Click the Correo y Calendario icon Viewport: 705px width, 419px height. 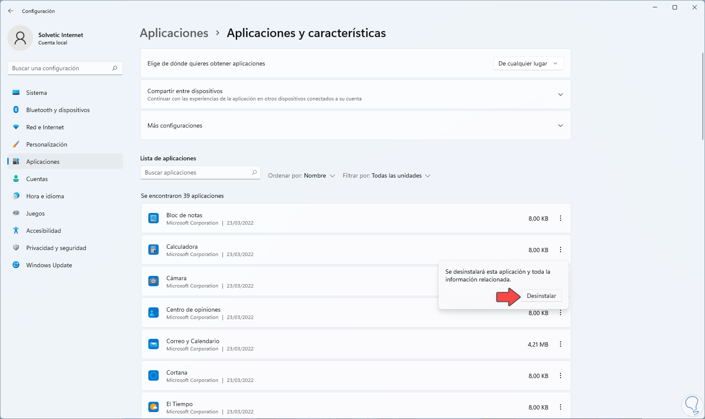pyautogui.click(x=154, y=344)
